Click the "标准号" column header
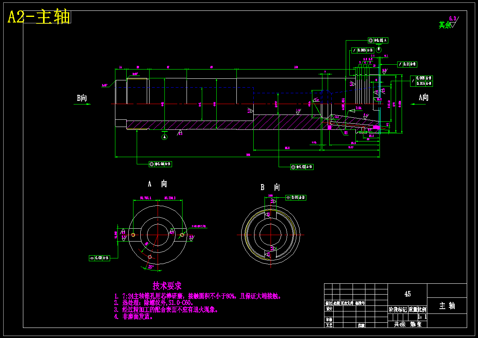This screenshot has width=478, height=338. 360,303
